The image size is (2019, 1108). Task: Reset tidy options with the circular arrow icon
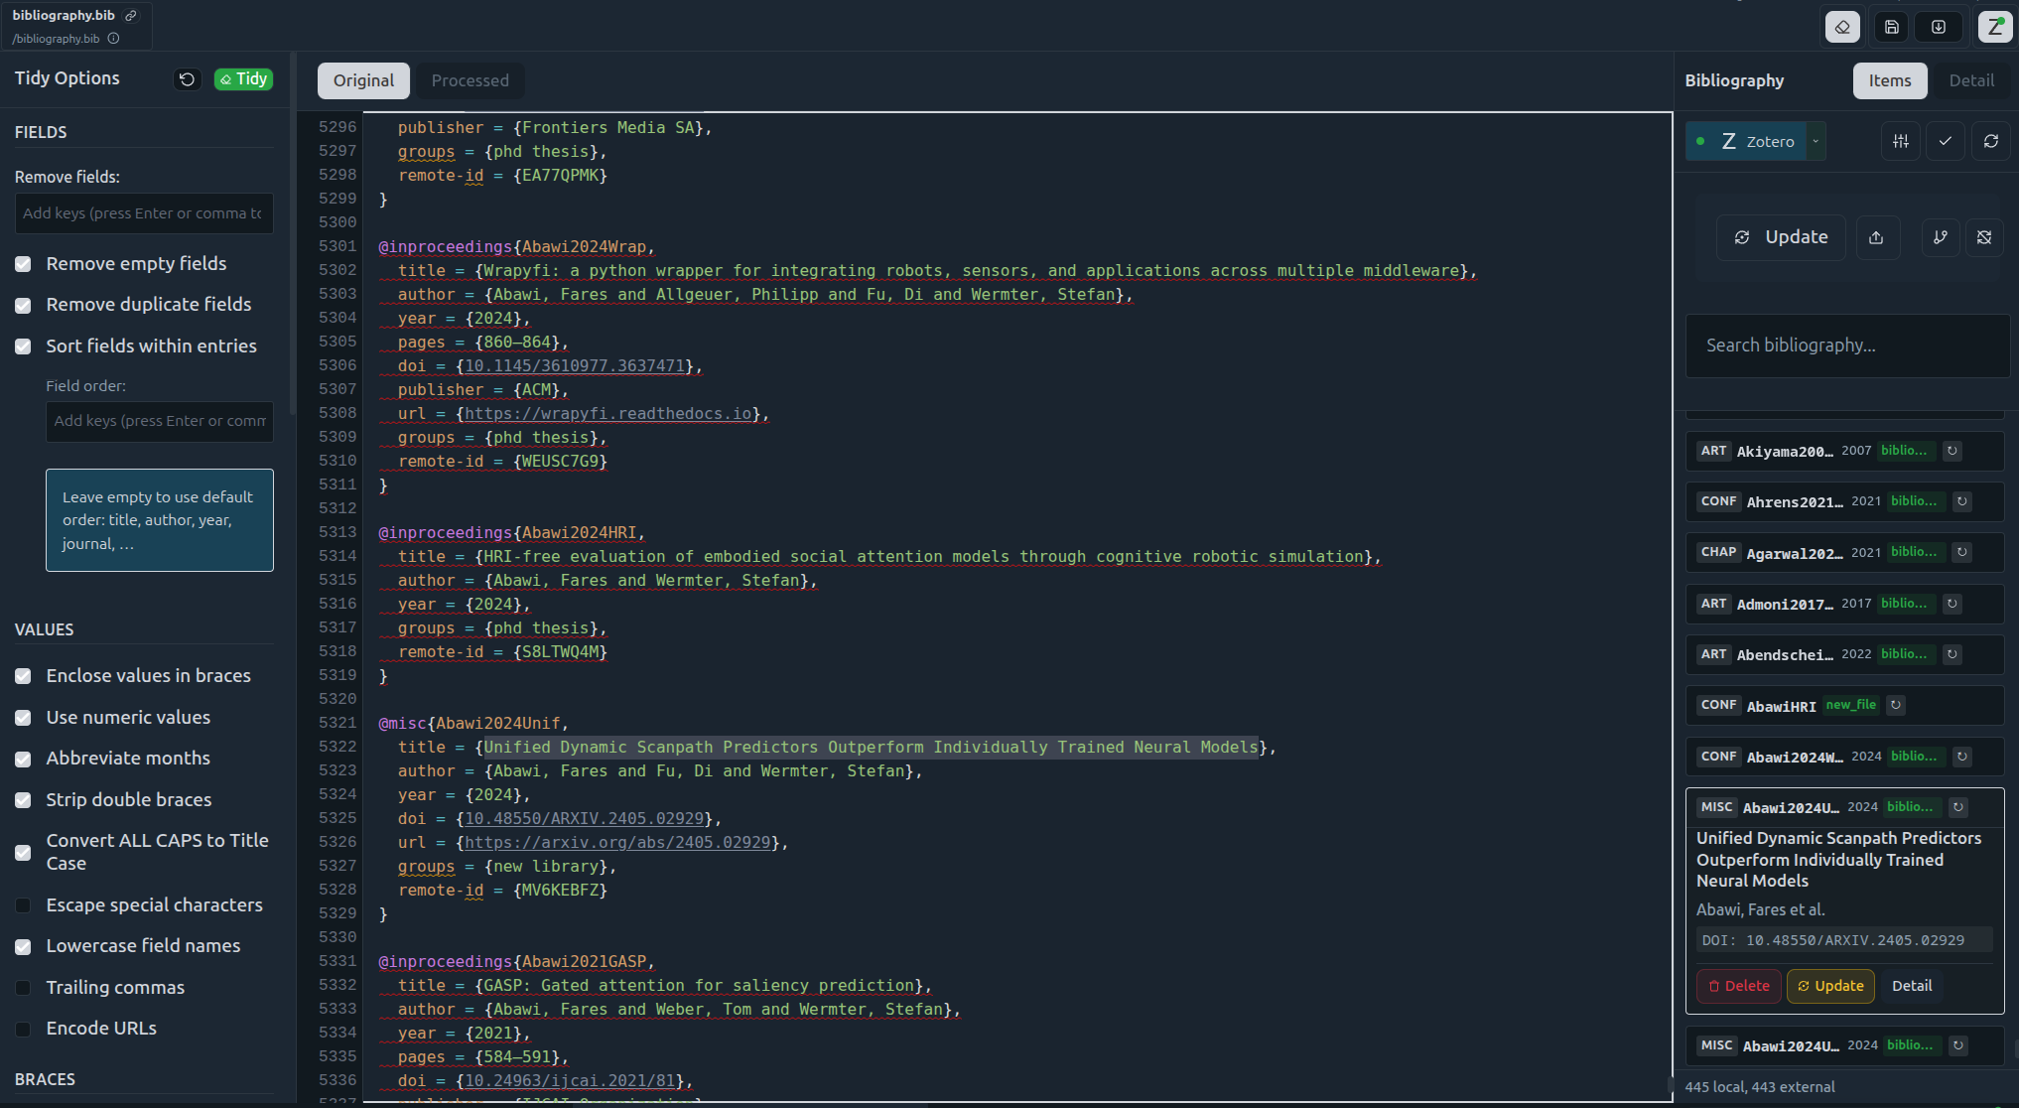coord(187,79)
